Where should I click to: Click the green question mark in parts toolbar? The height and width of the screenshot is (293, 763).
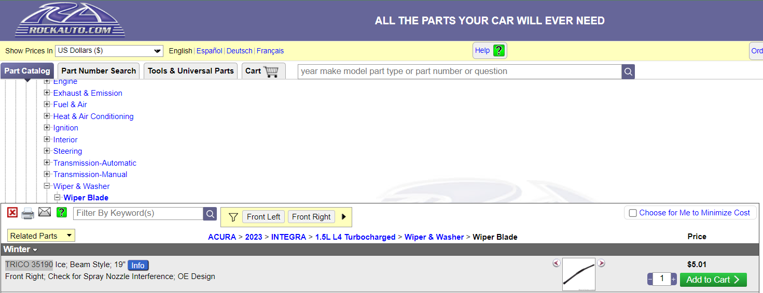[62, 212]
